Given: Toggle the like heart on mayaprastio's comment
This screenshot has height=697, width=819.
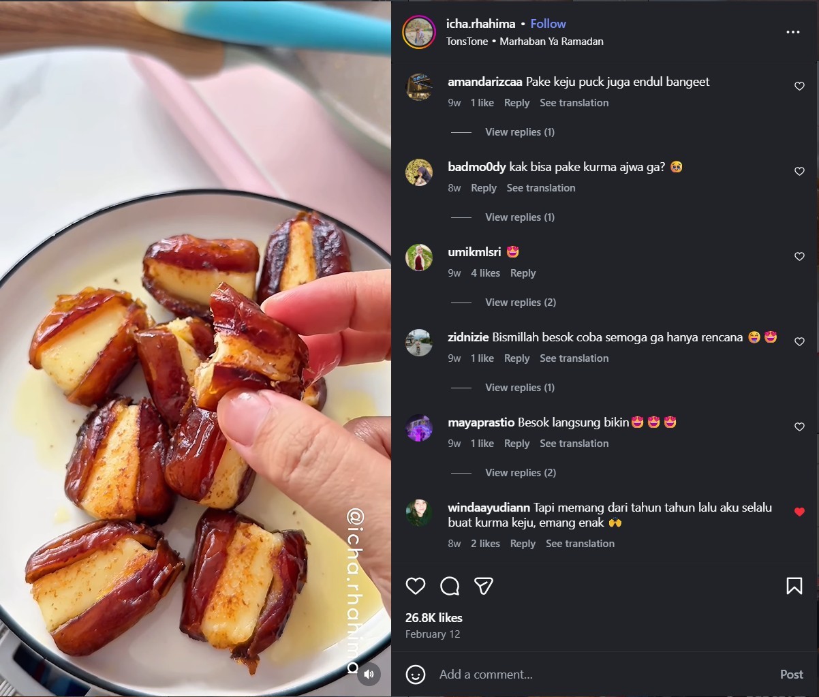Looking at the screenshot, I should point(799,427).
